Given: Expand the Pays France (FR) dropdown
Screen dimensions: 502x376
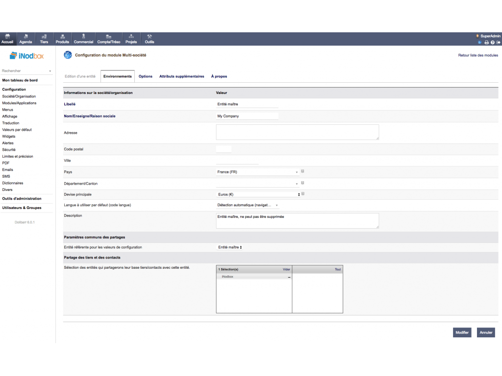Looking at the screenshot, I should pyautogui.click(x=258, y=172).
